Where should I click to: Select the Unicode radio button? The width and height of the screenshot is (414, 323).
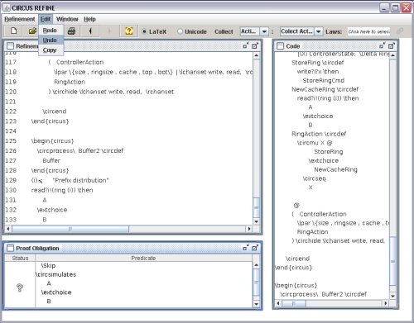pyautogui.click(x=192, y=31)
